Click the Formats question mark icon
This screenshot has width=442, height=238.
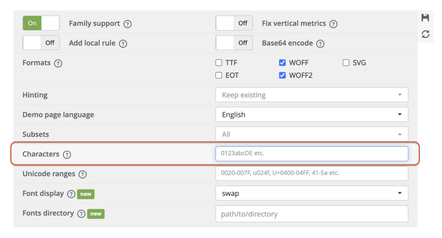point(58,63)
